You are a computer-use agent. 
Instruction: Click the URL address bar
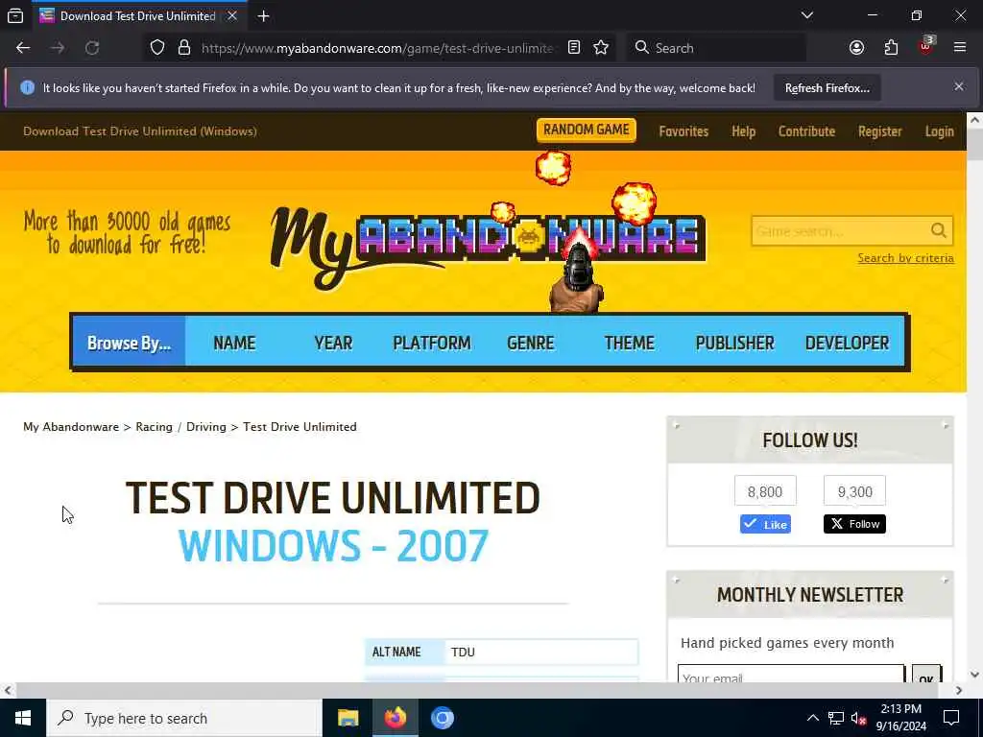click(x=376, y=48)
